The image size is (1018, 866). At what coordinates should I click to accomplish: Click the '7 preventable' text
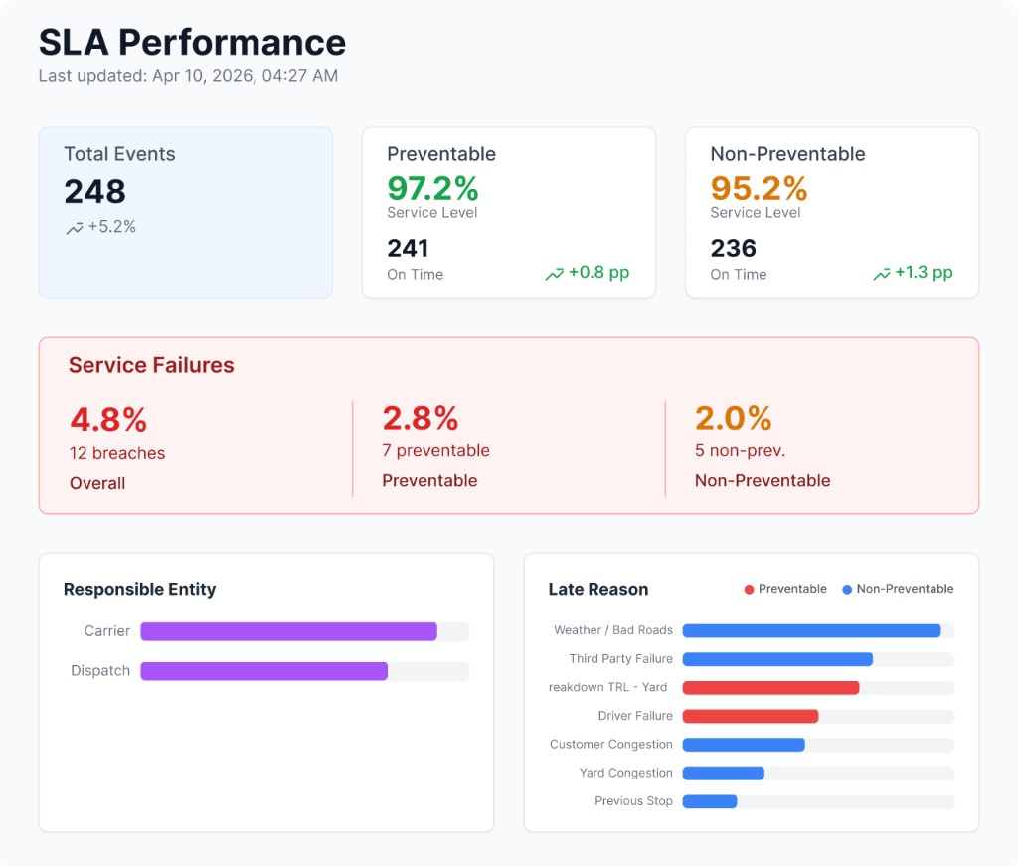pos(435,450)
